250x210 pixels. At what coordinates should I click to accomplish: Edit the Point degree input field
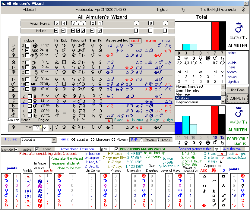tap(37, 128)
